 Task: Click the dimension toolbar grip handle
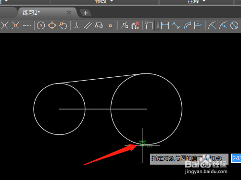158,25
